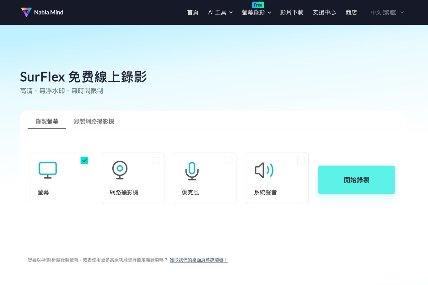428x285 pixels.
Task: Click the Free badge above 螢幕錄影
Action: point(258,5)
